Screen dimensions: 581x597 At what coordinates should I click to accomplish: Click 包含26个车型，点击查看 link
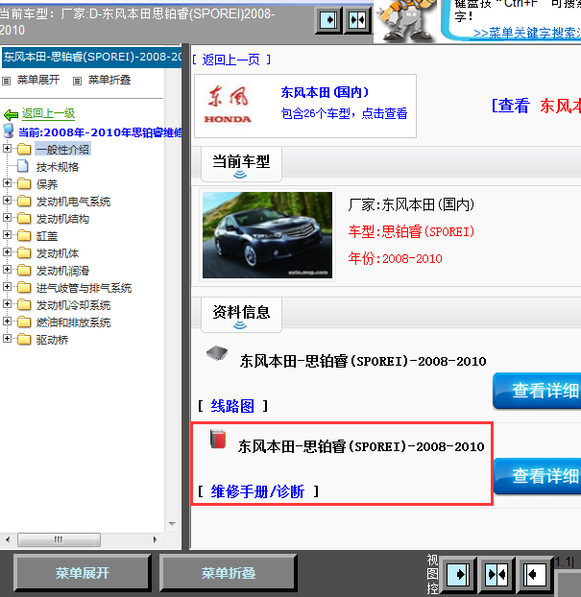pos(344,113)
